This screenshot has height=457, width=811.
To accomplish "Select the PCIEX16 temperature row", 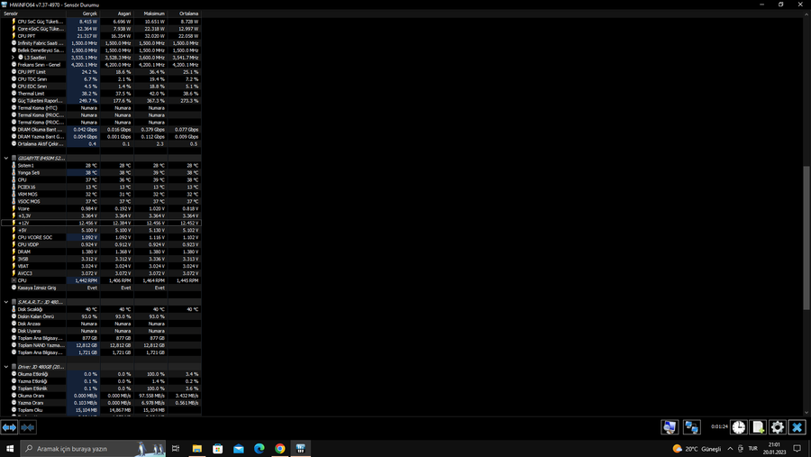I will pos(101,187).
